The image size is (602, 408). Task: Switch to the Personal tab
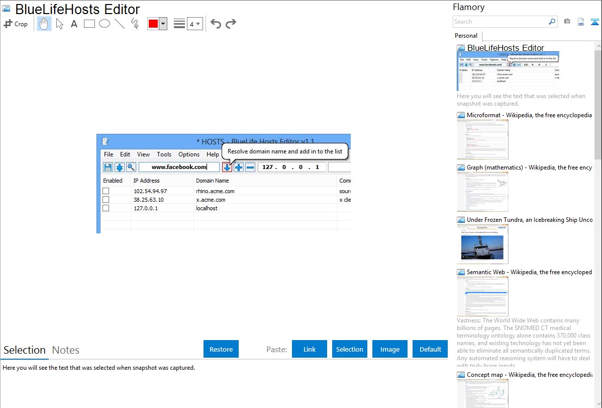click(466, 36)
